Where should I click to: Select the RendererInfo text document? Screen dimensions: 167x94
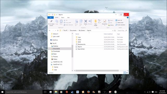point(82,44)
